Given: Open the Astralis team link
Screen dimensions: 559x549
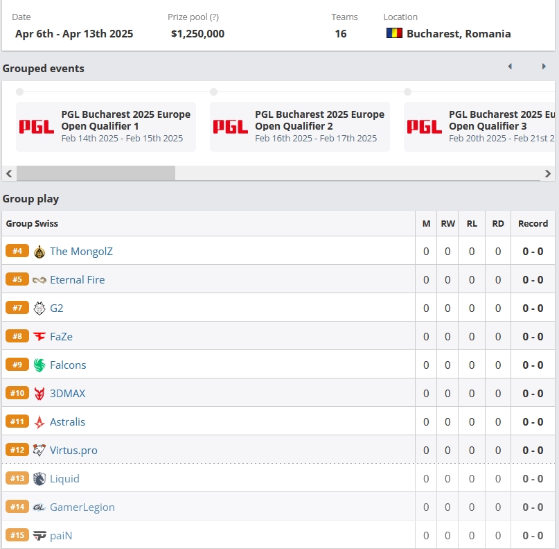Looking at the screenshot, I should (x=67, y=421).
